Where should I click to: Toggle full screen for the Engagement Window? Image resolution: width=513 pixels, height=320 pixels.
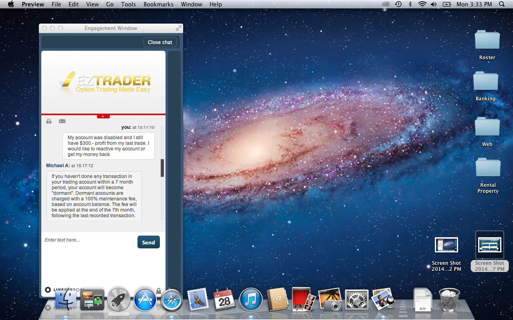point(178,28)
